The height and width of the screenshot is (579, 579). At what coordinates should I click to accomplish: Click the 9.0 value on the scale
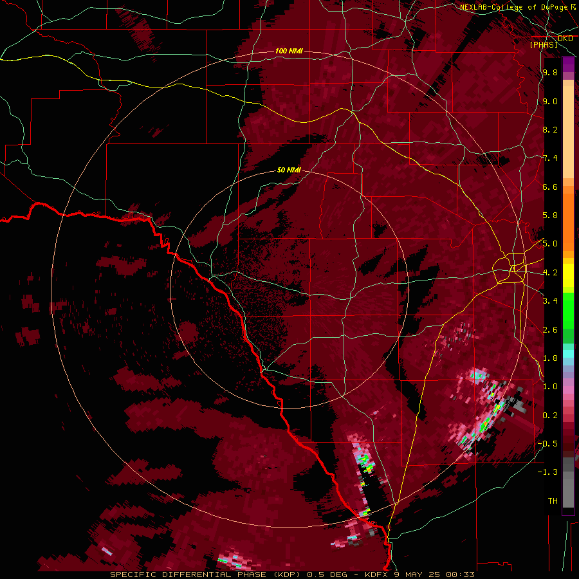pyautogui.click(x=550, y=102)
